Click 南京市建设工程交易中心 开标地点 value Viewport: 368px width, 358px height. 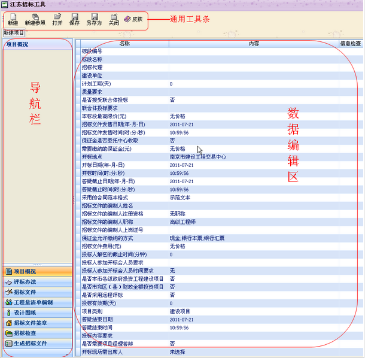(198, 157)
